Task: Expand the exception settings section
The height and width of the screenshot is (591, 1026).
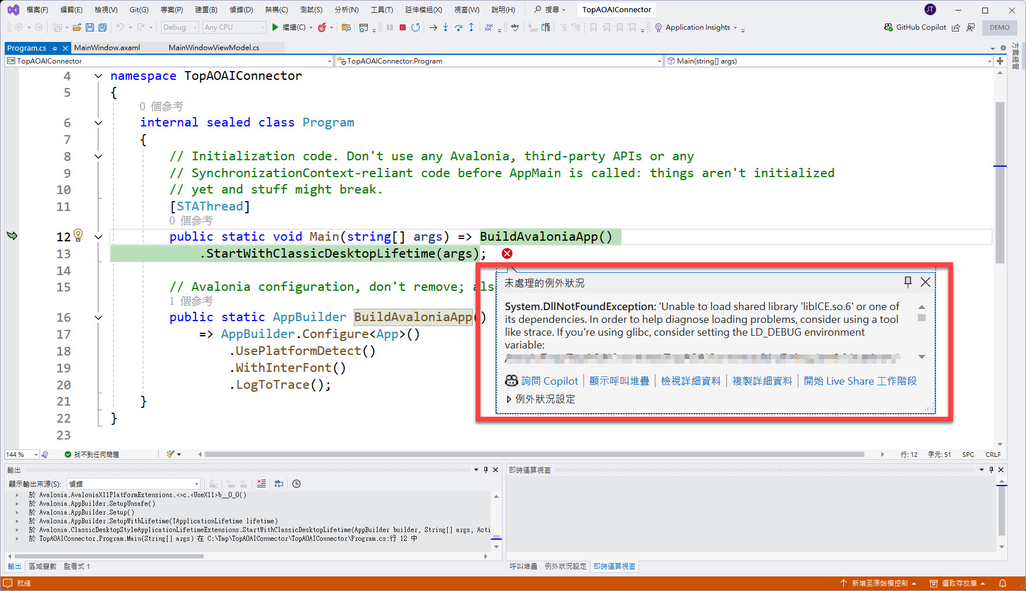Action: 509,399
